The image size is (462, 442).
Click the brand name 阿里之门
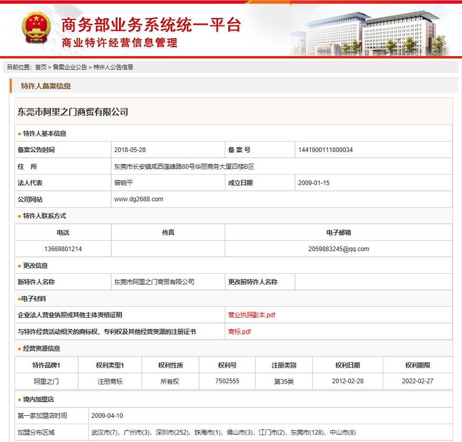coord(46,381)
